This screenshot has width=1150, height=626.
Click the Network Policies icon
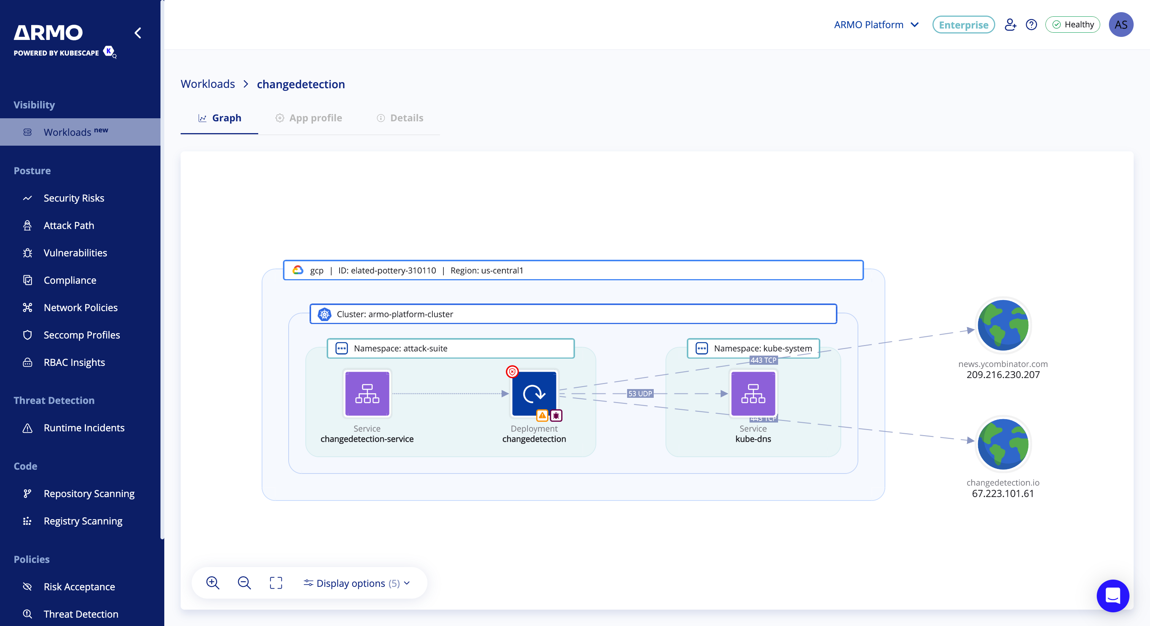pos(27,307)
